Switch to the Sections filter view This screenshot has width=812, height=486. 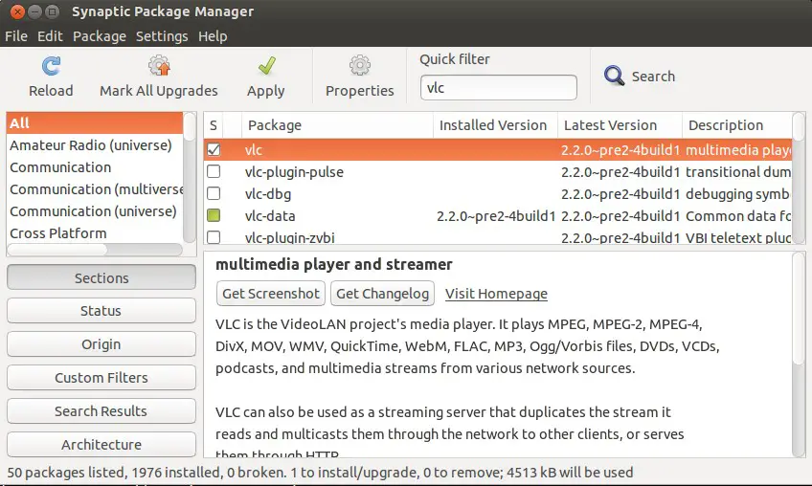101,277
